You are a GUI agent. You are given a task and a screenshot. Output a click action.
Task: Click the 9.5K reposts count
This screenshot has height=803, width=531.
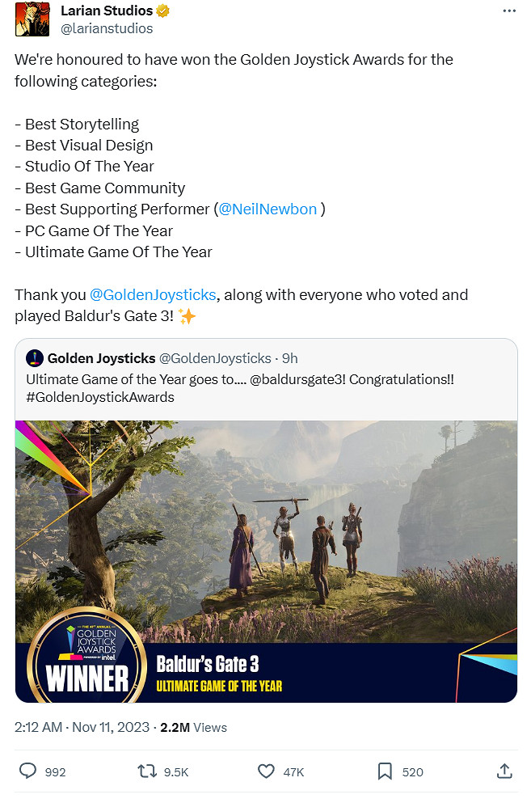point(176,771)
